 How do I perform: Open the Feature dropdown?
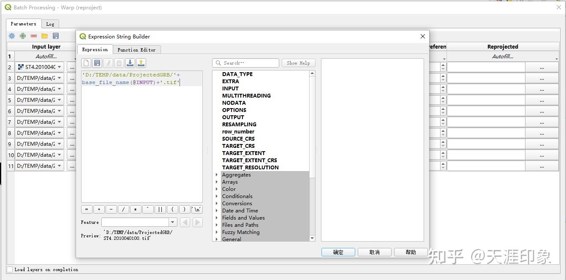173,223
